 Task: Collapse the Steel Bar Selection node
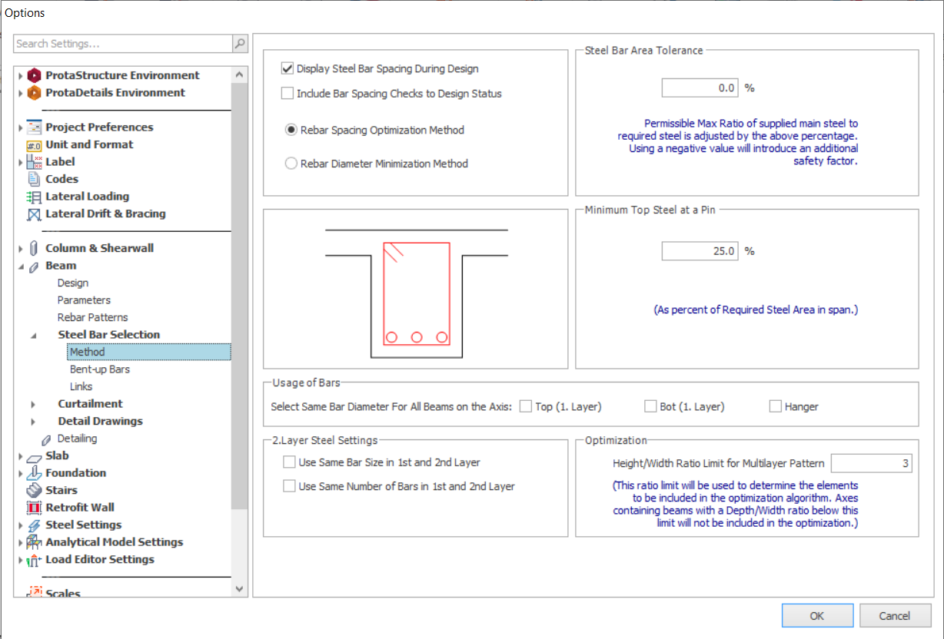(x=33, y=336)
